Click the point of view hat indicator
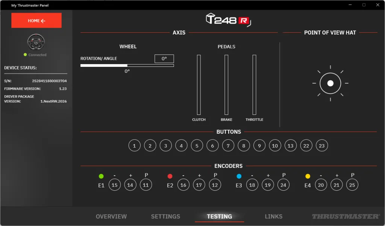 pos(330,83)
